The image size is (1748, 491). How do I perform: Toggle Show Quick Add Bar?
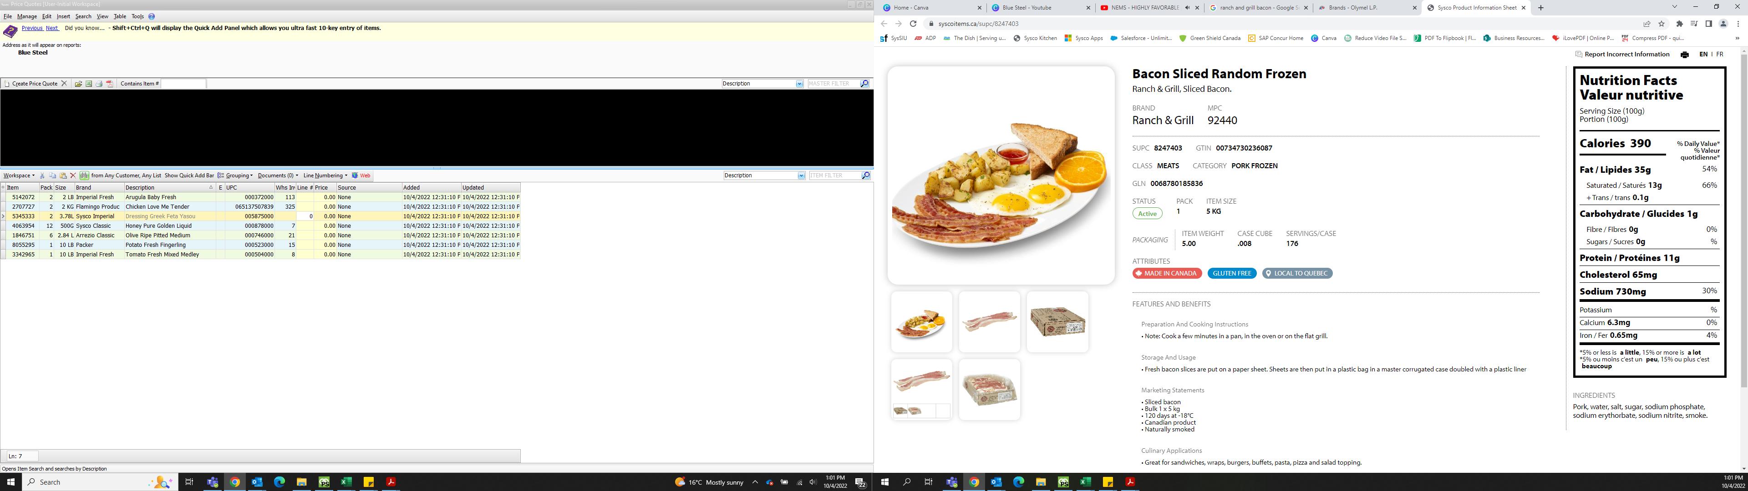pyautogui.click(x=188, y=175)
